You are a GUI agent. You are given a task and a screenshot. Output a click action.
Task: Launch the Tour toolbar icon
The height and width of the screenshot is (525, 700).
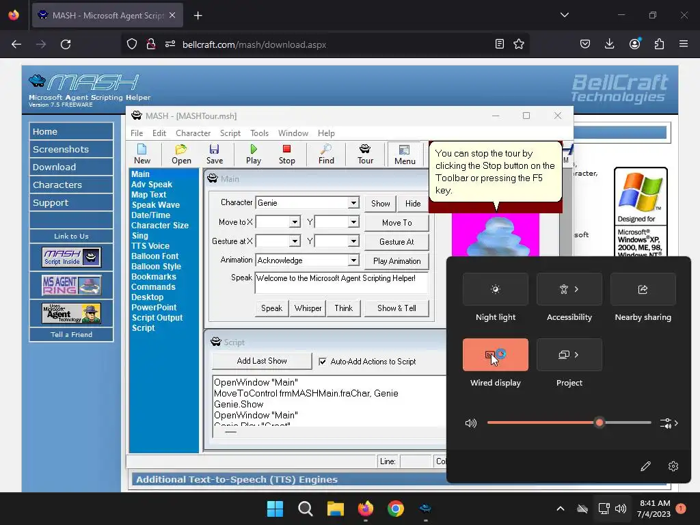coord(365,154)
